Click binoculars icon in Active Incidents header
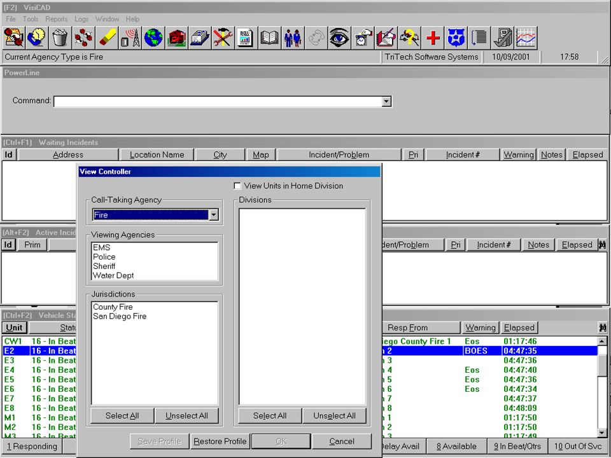611x458 pixels. (603, 244)
